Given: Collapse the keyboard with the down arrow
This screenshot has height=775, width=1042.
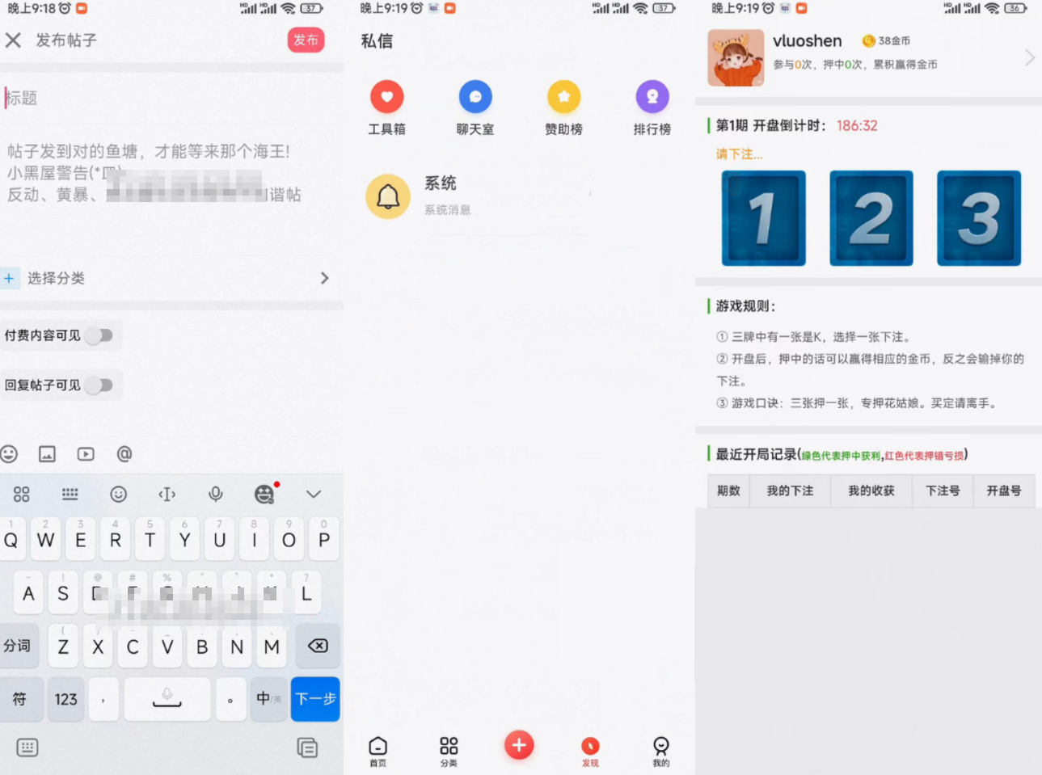Looking at the screenshot, I should pyautogui.click(x=314, y=494).
